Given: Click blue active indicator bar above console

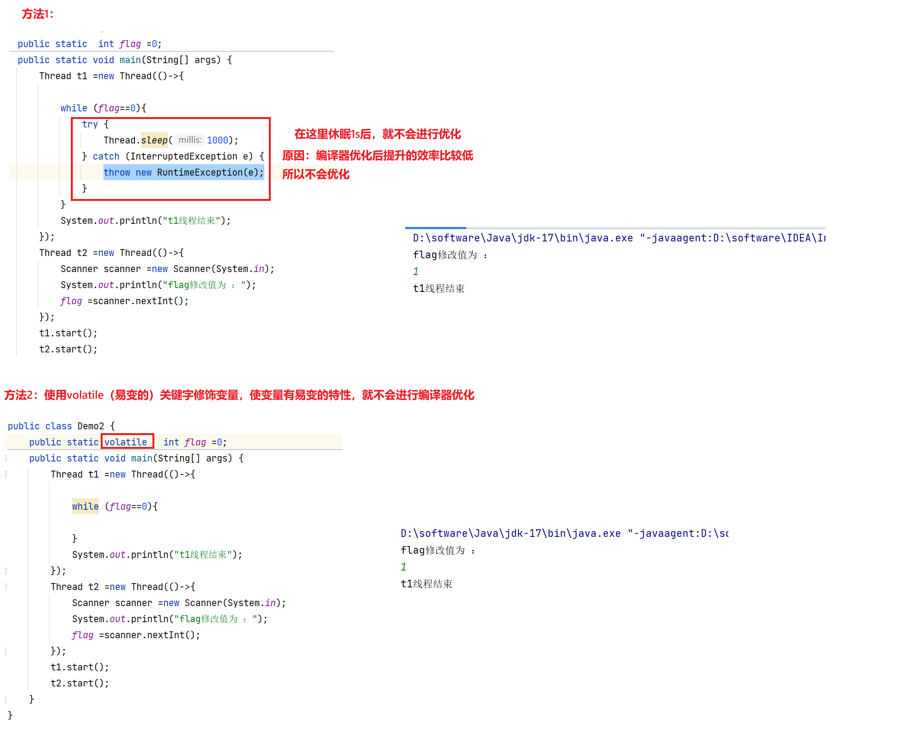Looking at the screenshot, I should 435,228.
